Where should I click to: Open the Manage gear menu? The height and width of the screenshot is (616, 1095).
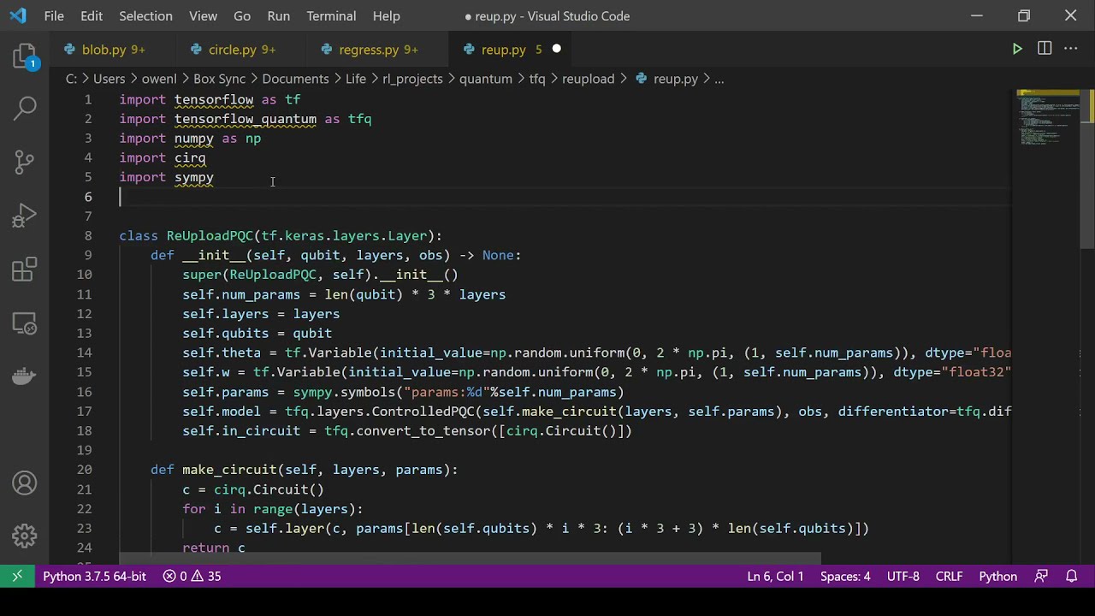pyautogui.click(x=25, y=536)
